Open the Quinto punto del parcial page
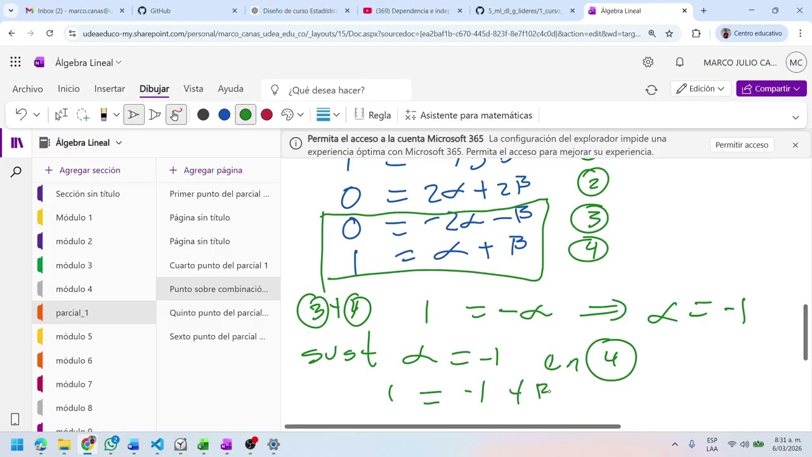The width and height of the screenshot is (812, 457). [x=219, y=313]
